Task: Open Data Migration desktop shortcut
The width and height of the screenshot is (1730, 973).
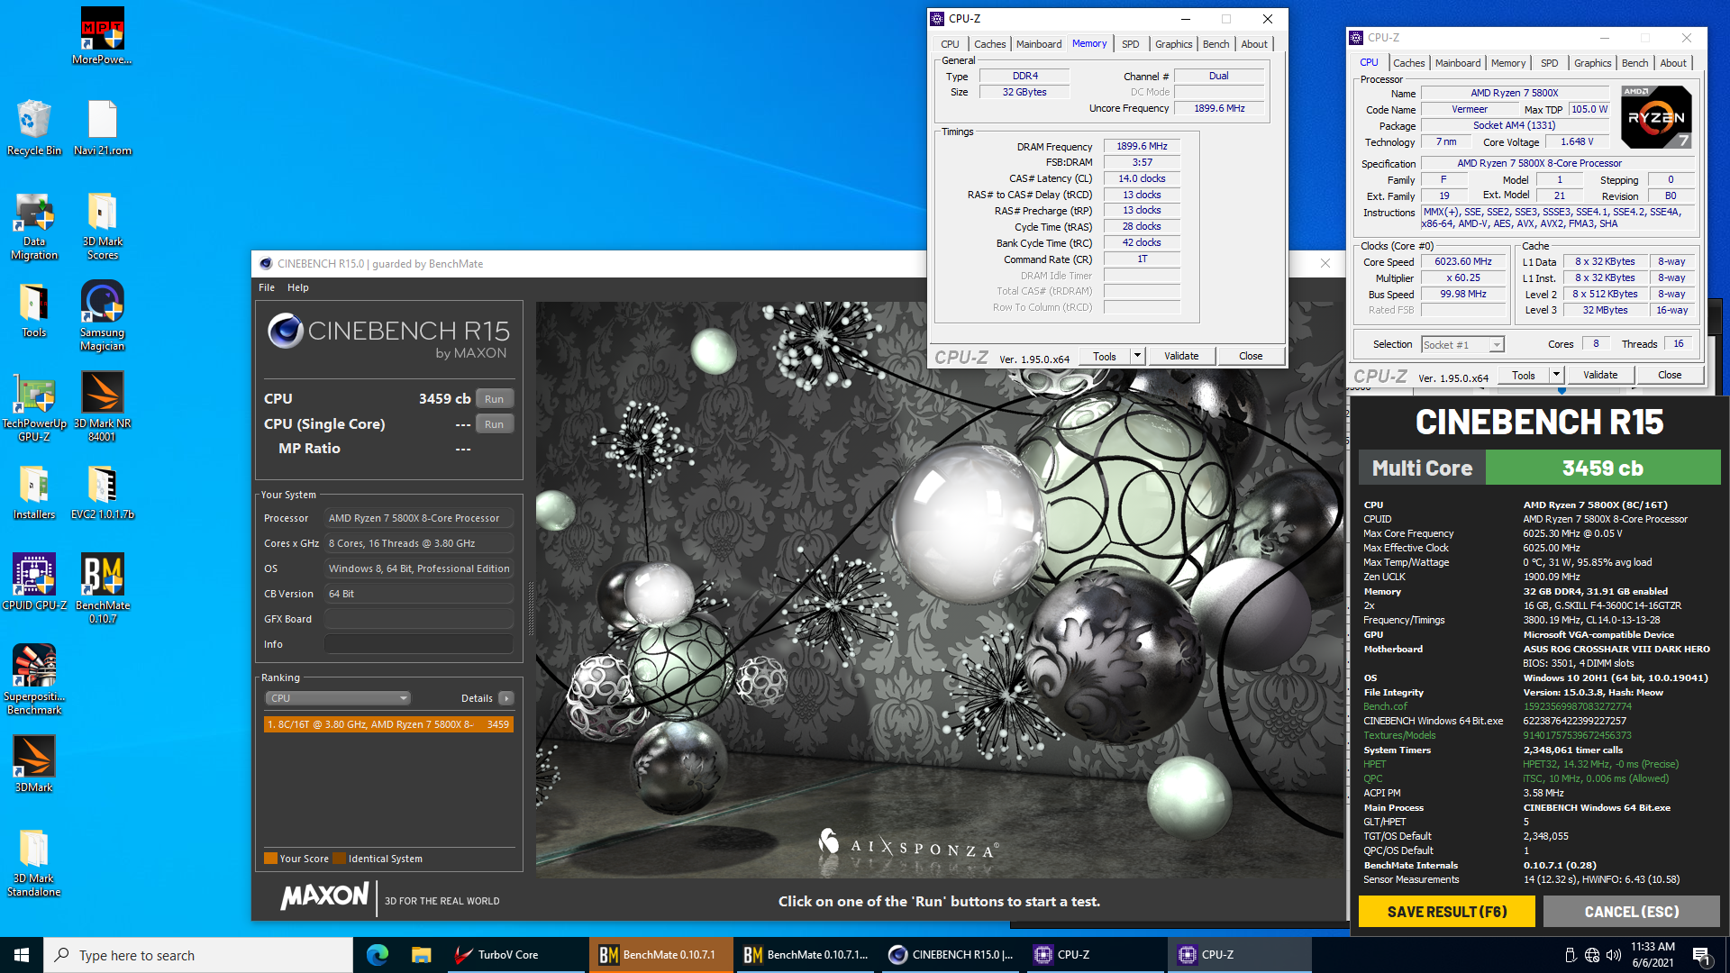Action: coord(34,225)
